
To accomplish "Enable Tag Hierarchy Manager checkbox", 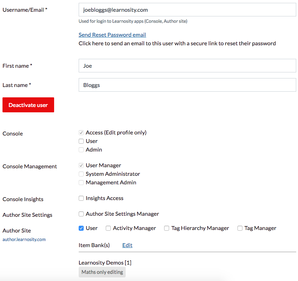I will click(167, 228).
